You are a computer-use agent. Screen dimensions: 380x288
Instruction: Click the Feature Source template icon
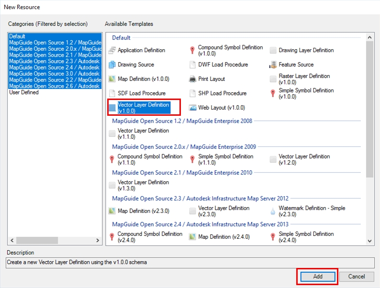point(273,65)
